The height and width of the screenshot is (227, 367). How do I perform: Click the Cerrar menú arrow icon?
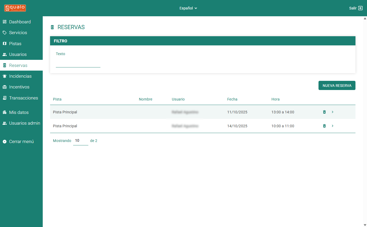click(4, 141)
